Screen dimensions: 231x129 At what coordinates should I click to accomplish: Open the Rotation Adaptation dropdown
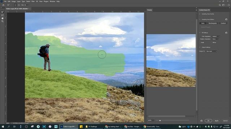click(x=215, y=39)
